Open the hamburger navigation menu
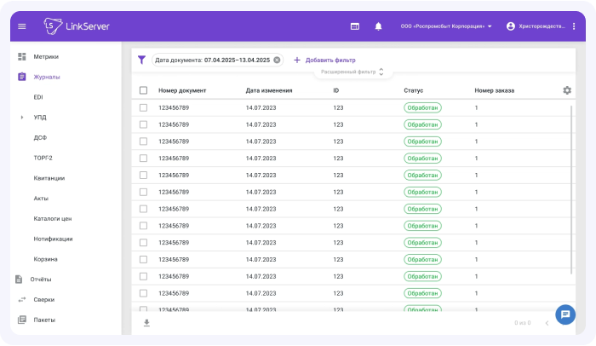 (22, 26)
